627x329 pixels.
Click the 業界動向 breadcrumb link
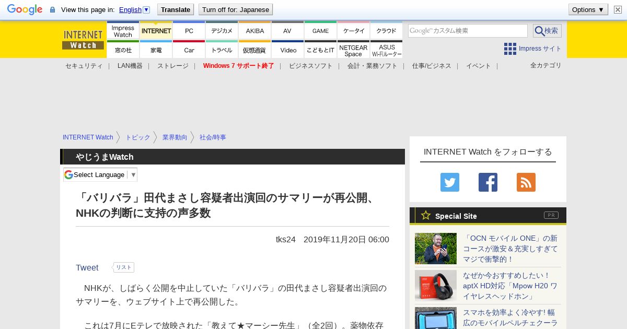175,137
